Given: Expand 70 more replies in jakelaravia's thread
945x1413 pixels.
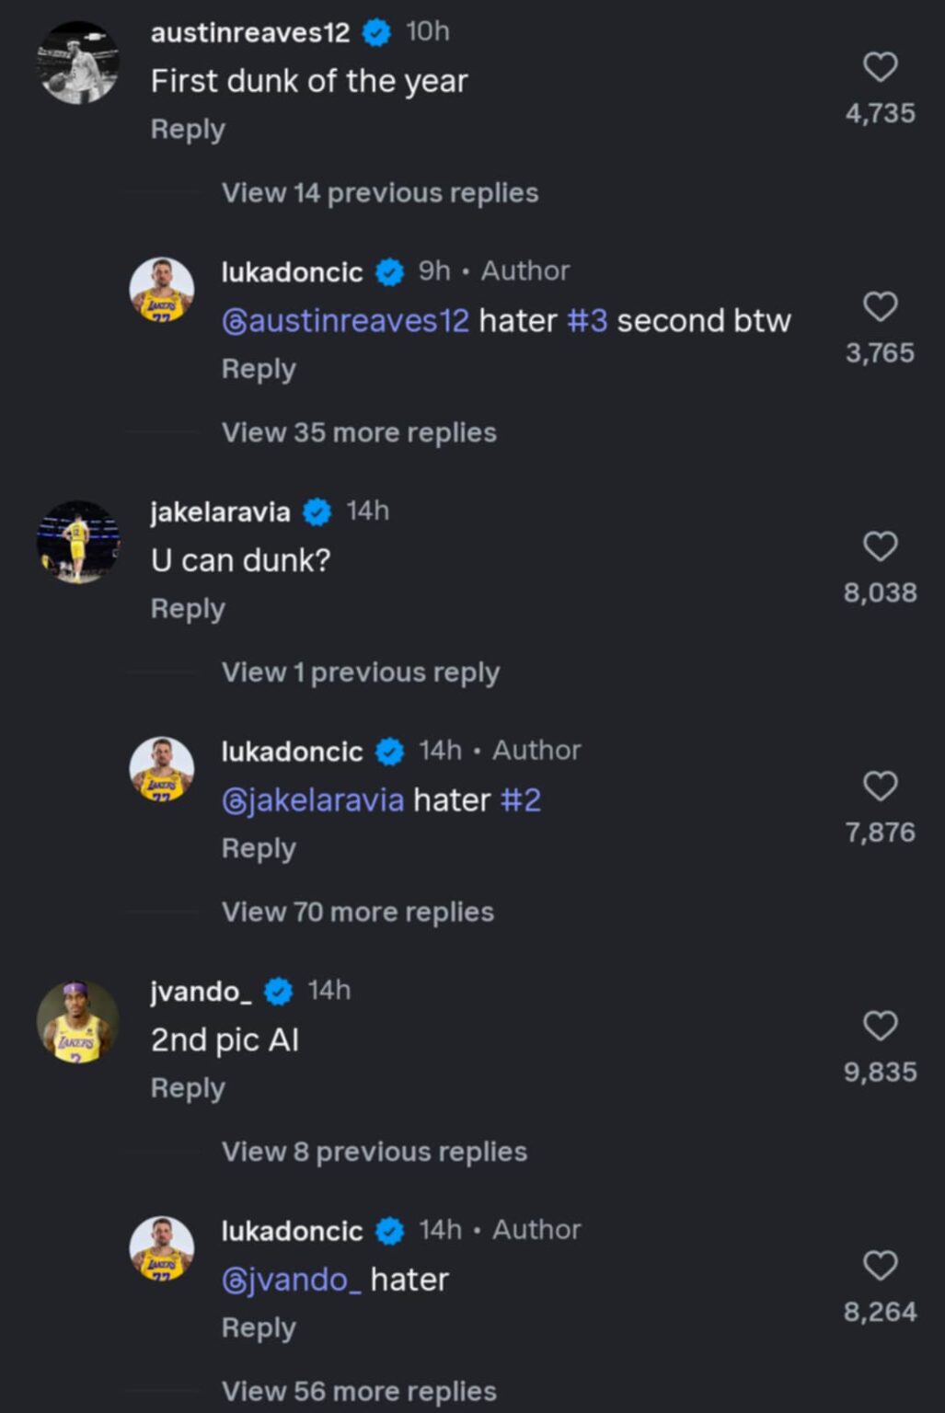Looking at the screenshot, I should click(358, 911).
